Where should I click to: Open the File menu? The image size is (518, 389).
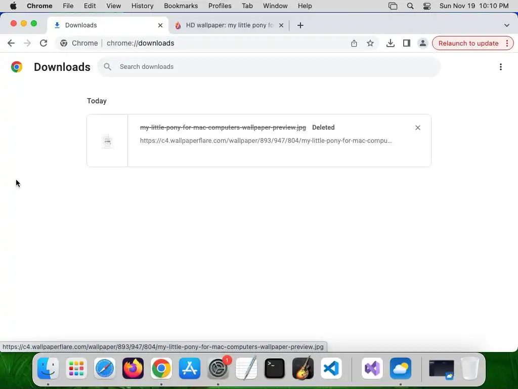pos(68,6)
